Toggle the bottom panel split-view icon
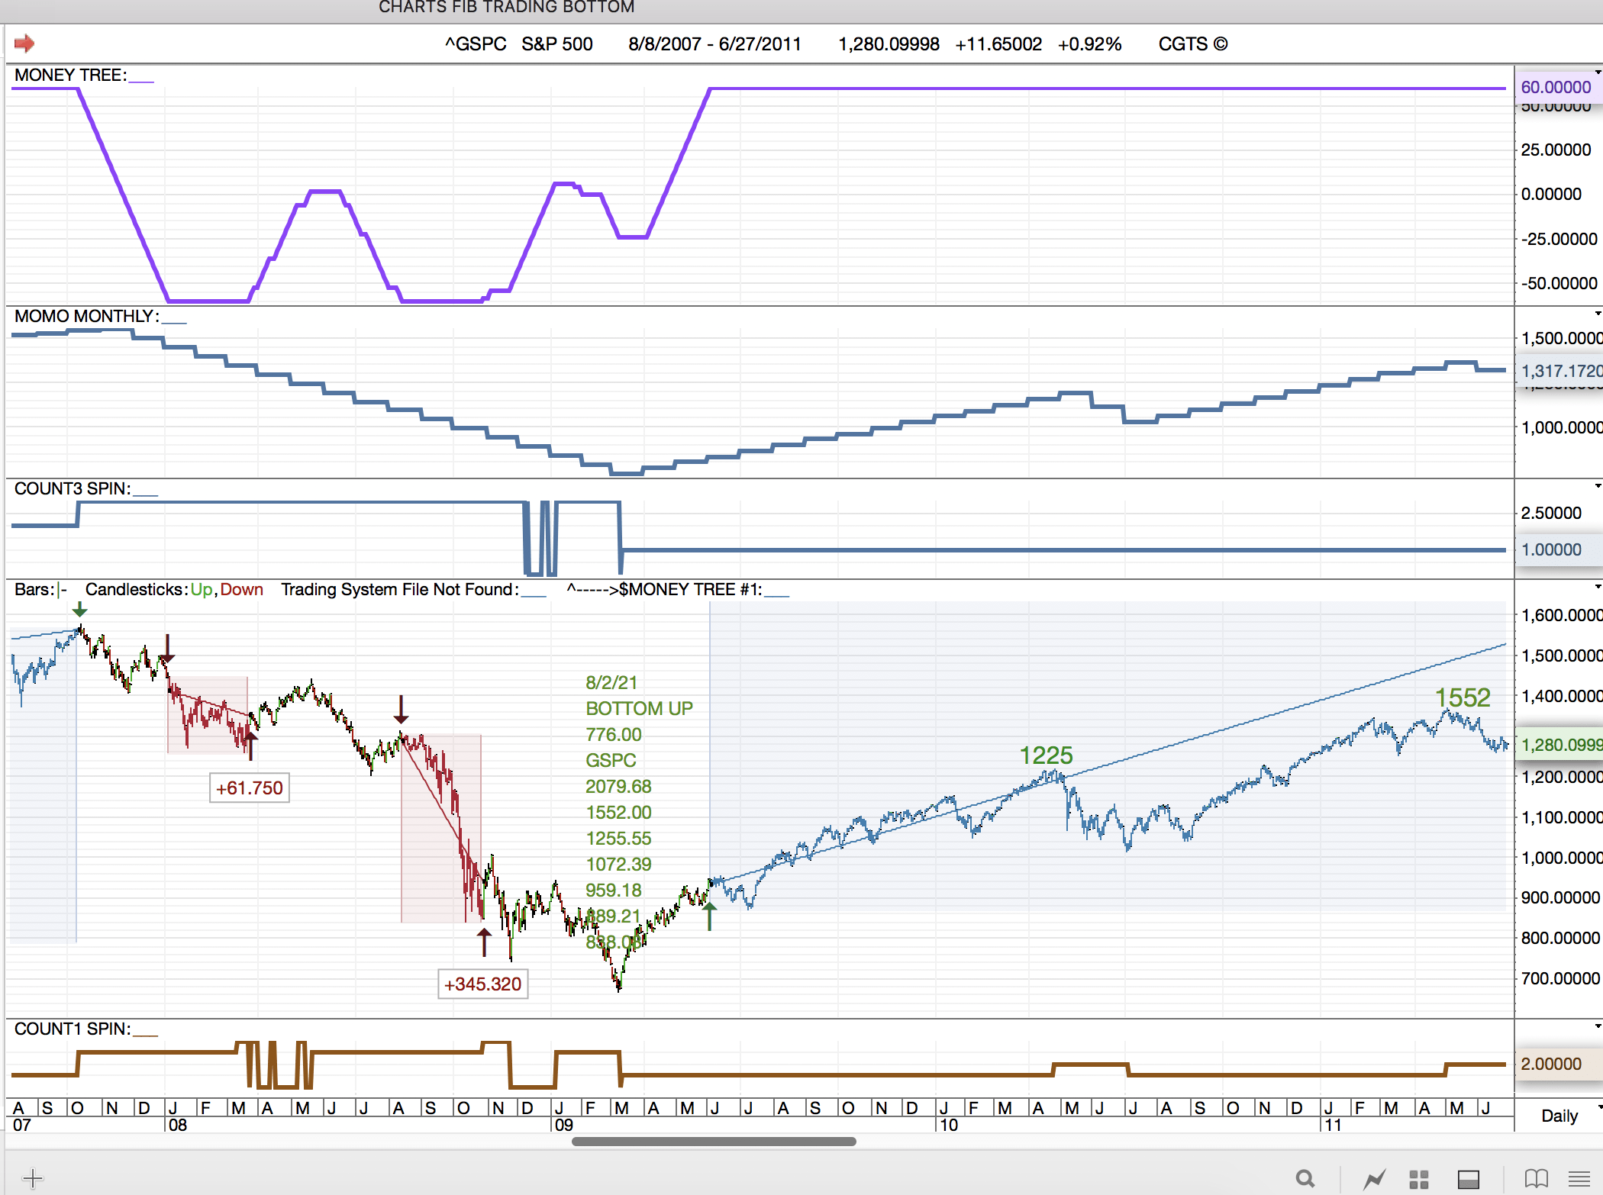1603x1195 pixels. 1468,1179
